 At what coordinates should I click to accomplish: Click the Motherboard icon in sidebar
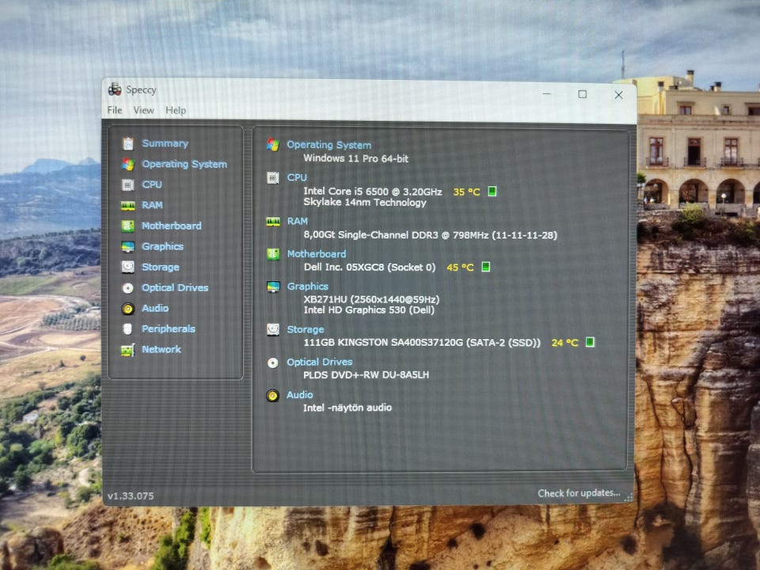click(128, 226)
